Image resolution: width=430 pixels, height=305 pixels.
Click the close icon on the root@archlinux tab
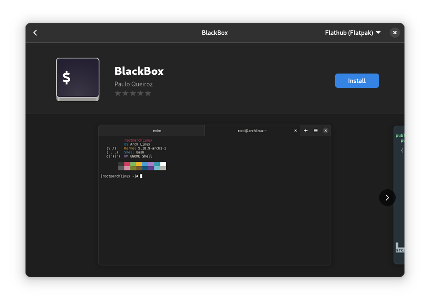(295, 130)
